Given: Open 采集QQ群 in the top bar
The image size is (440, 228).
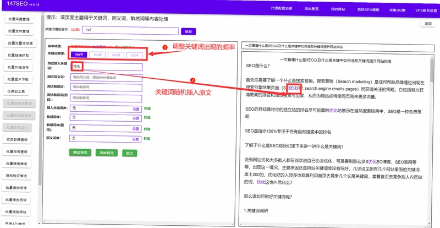Looking at the screenshot, I should (x=397, y=10).
